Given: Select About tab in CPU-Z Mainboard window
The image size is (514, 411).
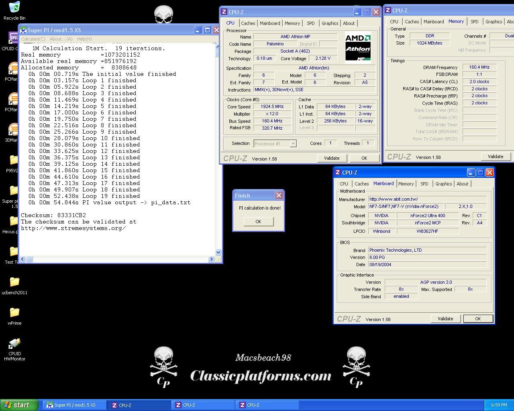Looking at the screenshot, I should 463,184.
